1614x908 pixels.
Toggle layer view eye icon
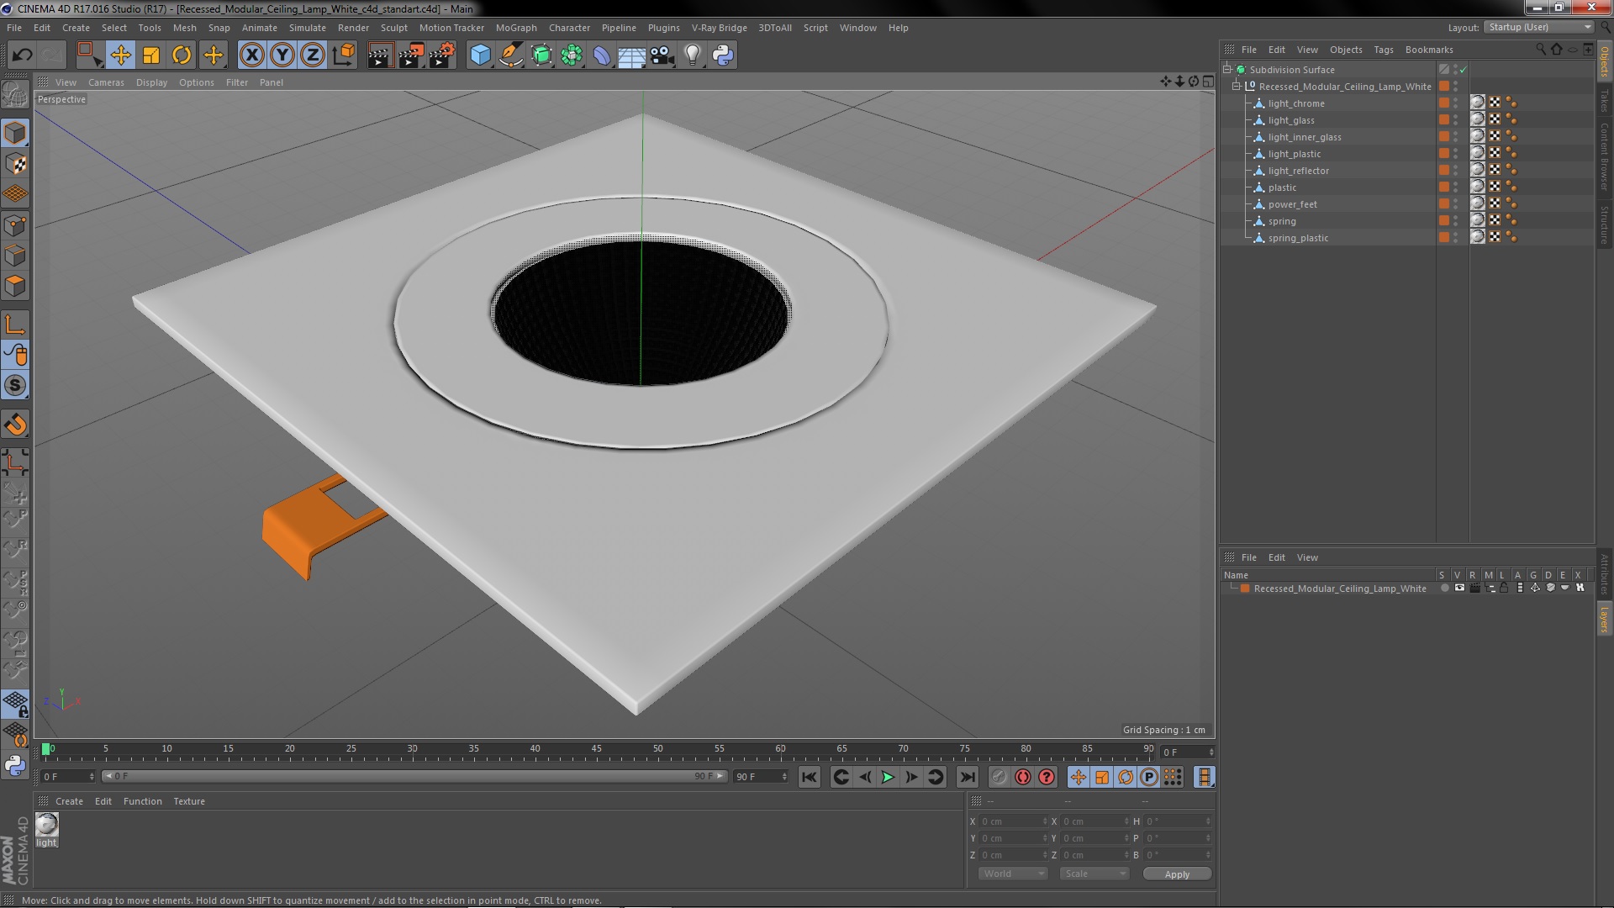[x=1459, y=589]
